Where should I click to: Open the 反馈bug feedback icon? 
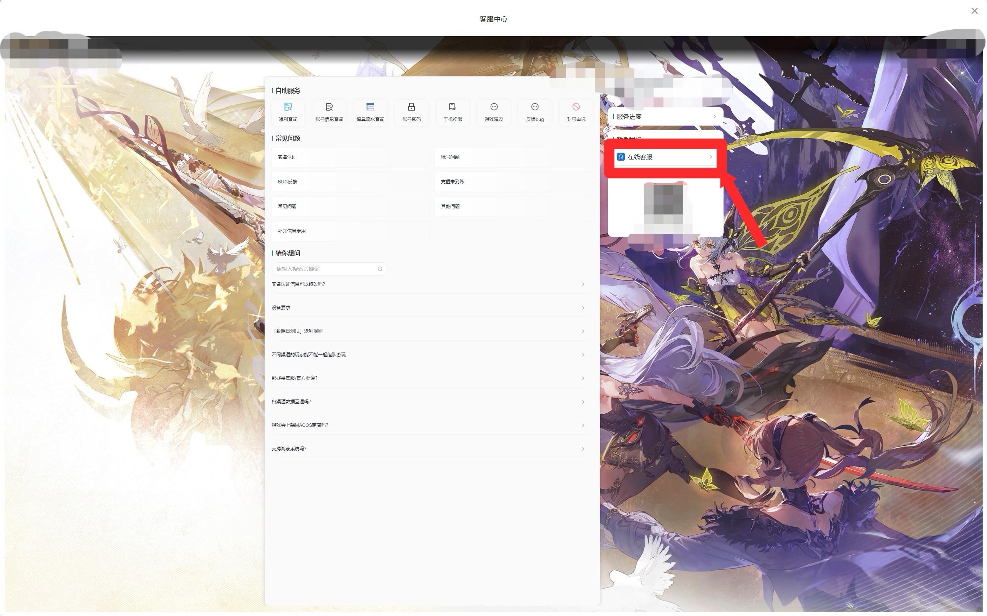[535, 107]
